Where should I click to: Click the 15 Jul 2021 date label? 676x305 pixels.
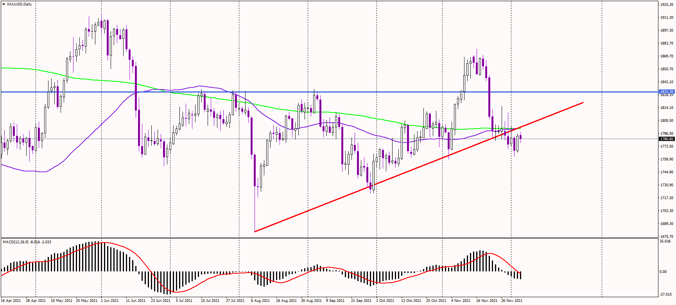coord(210,301)
